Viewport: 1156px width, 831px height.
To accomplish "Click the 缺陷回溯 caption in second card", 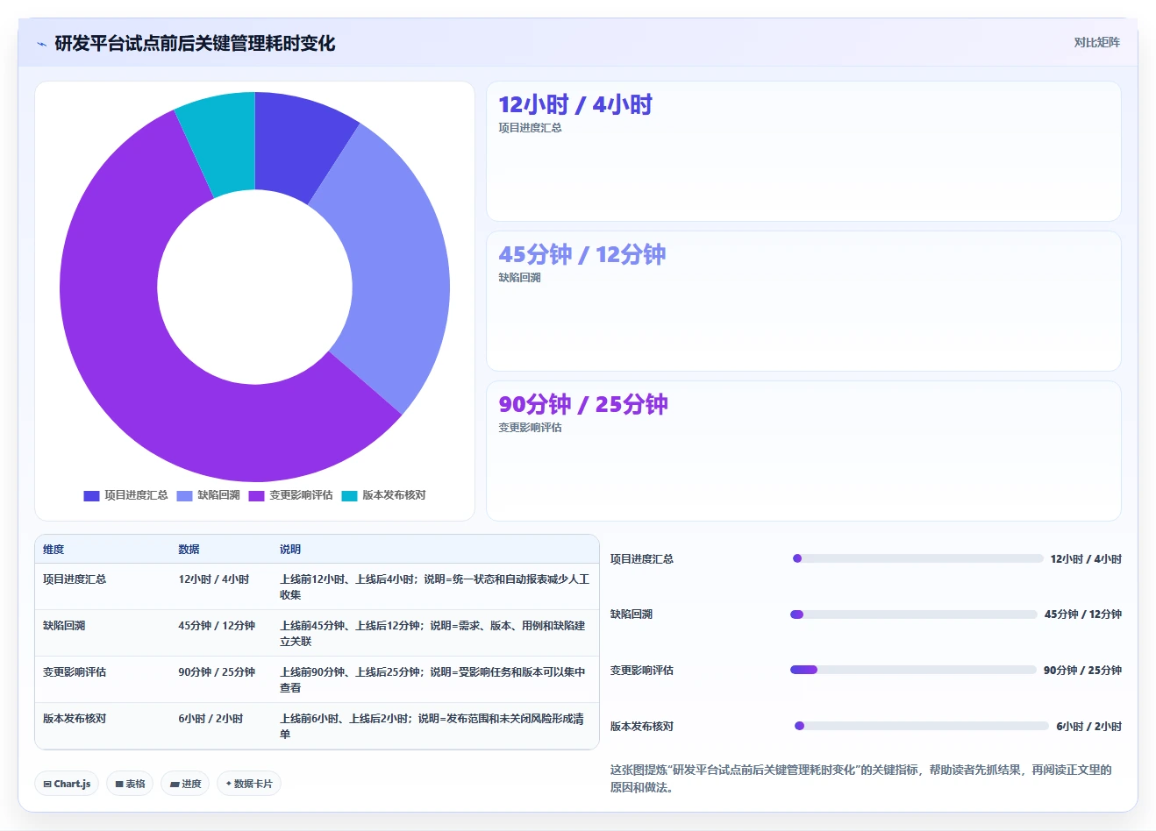I will tap(519, 278).
